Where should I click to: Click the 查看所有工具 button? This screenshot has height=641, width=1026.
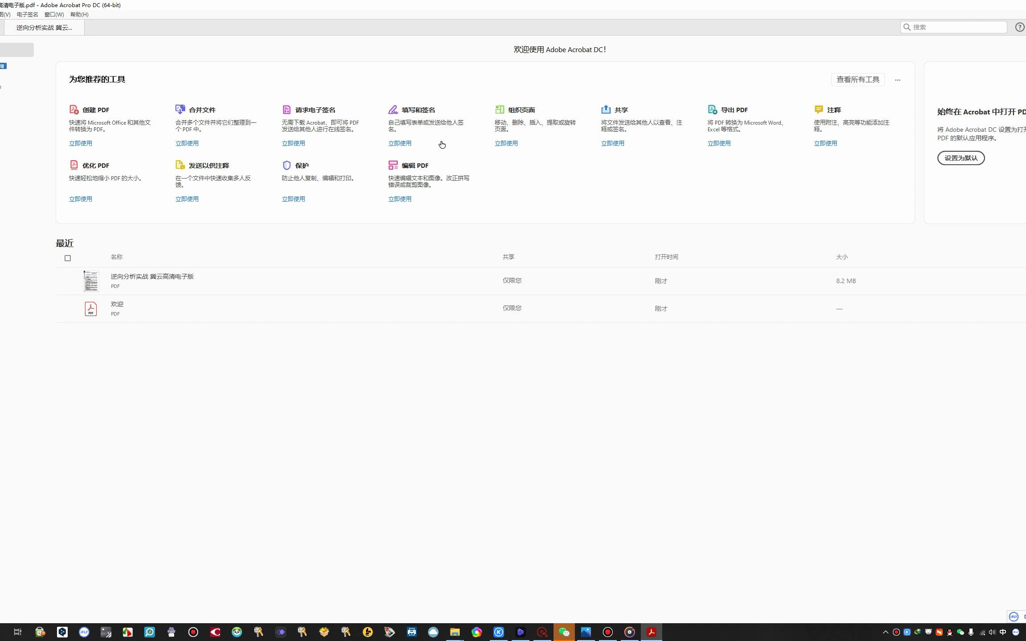tap(858, 80)
